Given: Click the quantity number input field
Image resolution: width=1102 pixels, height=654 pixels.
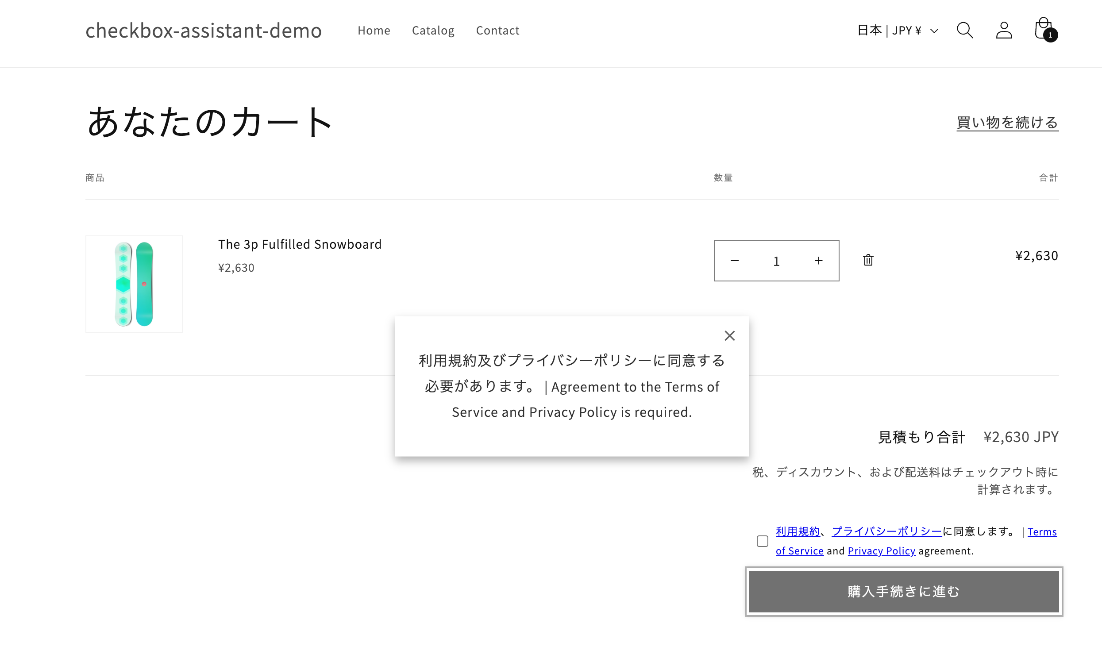Looking at the screenshot, I should [x=776, y=261].
